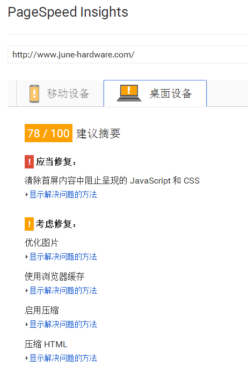248x367 pixels.
Task: Click red exclamation icon beside 应当修复
Action: 30,162
